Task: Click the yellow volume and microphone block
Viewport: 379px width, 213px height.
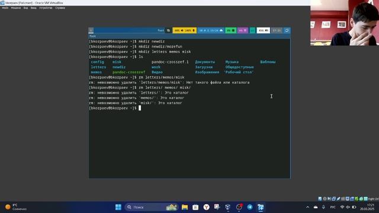Action: pos(184,30)
